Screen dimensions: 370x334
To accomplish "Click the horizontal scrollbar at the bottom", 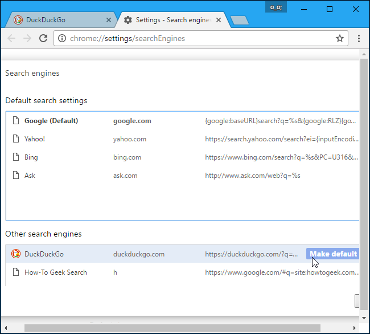I will pyautogui.click(x=171, y=328).
